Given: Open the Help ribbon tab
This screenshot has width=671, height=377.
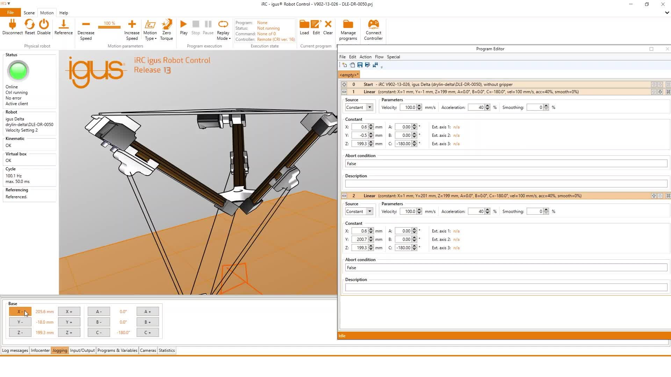Looking at the screenshot, I should (x=64, y=13).
